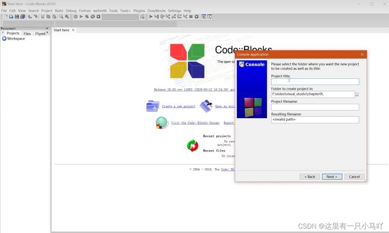The height and width of the screenshot is (233, 389).
Task: Open the DoxyBlocks menu
Action: tap(156, 11)
